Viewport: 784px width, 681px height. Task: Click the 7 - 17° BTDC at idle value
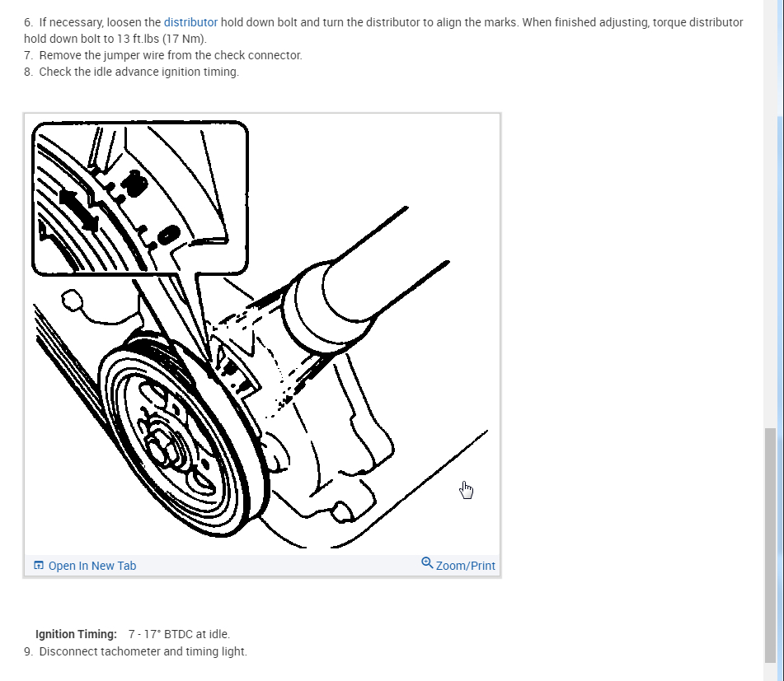point(179,634)
